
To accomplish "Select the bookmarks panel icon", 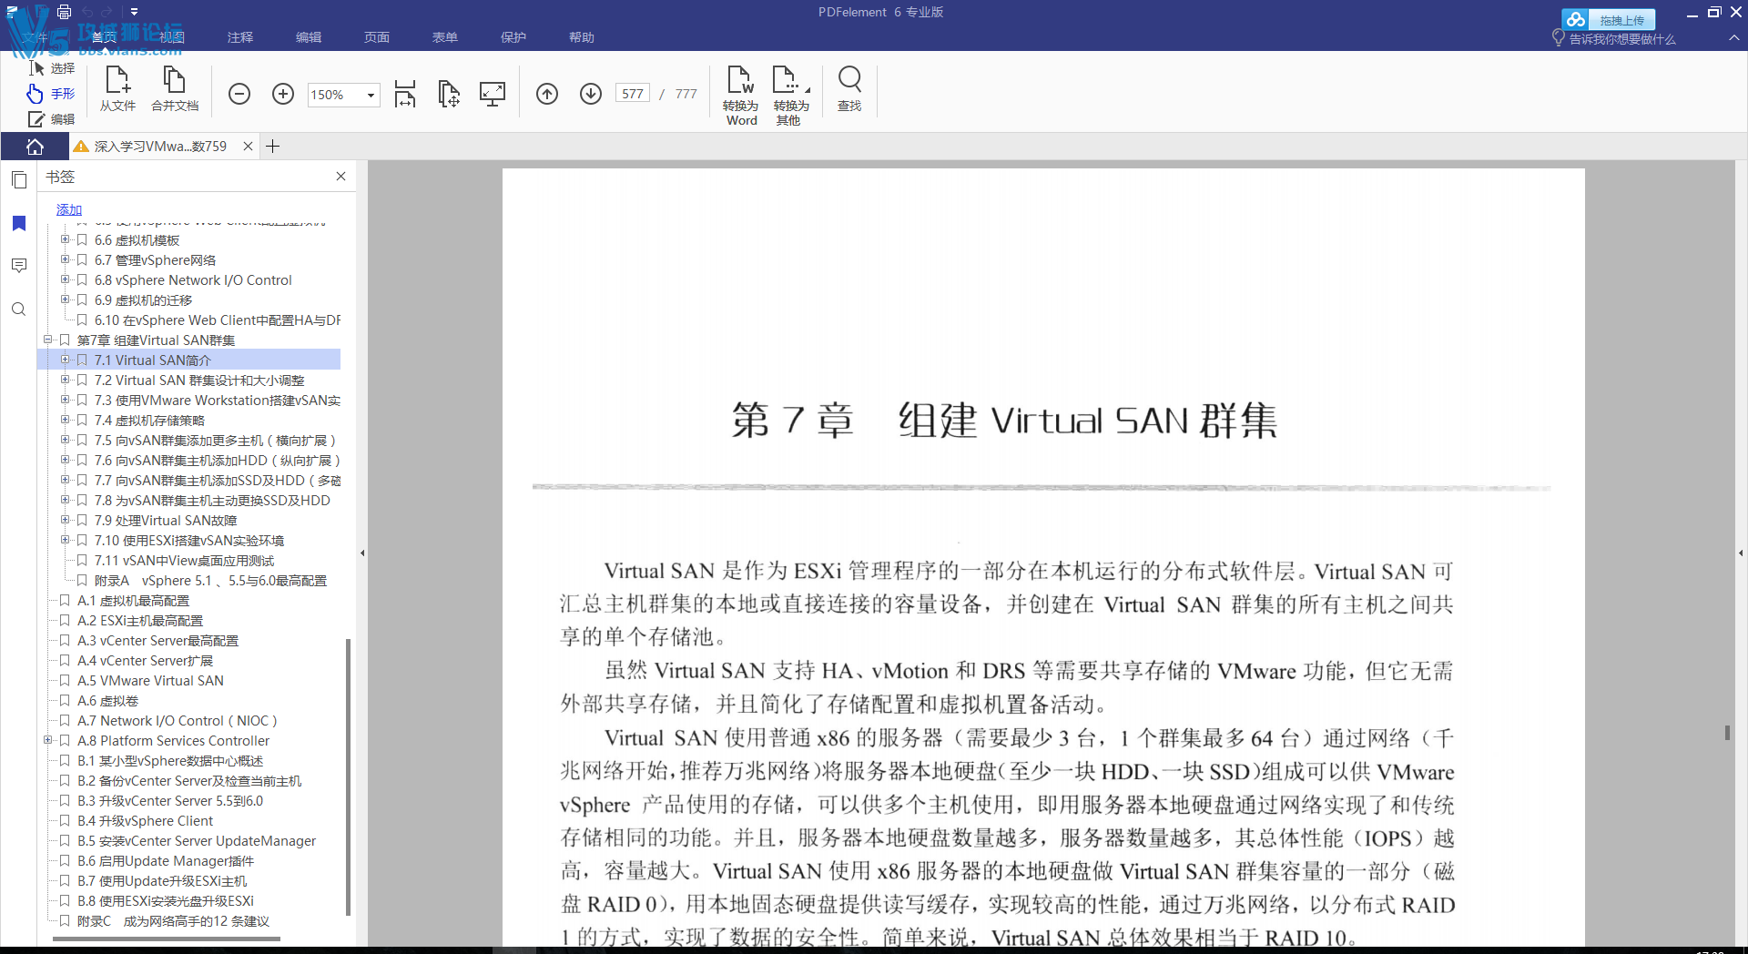I will [19, 224].
